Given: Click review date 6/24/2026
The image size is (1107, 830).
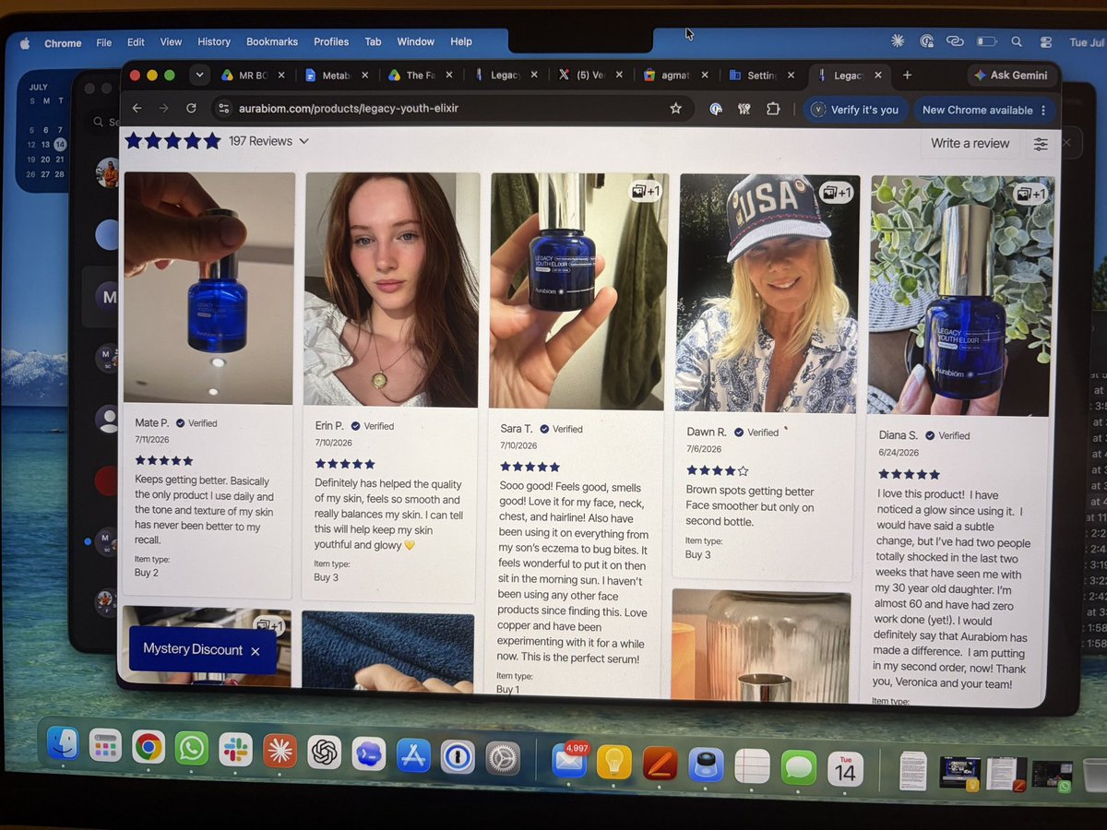Looking at the screenshot, I should tap(898, 453).
